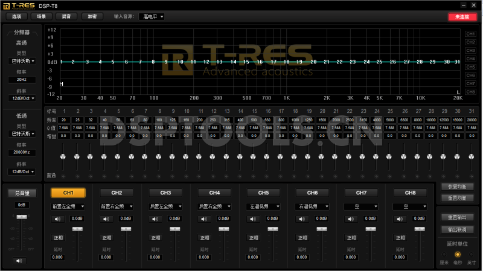The image size is (483, 271).
Task: Click EQ band 31 bypass dot
Action: (472, 176)
